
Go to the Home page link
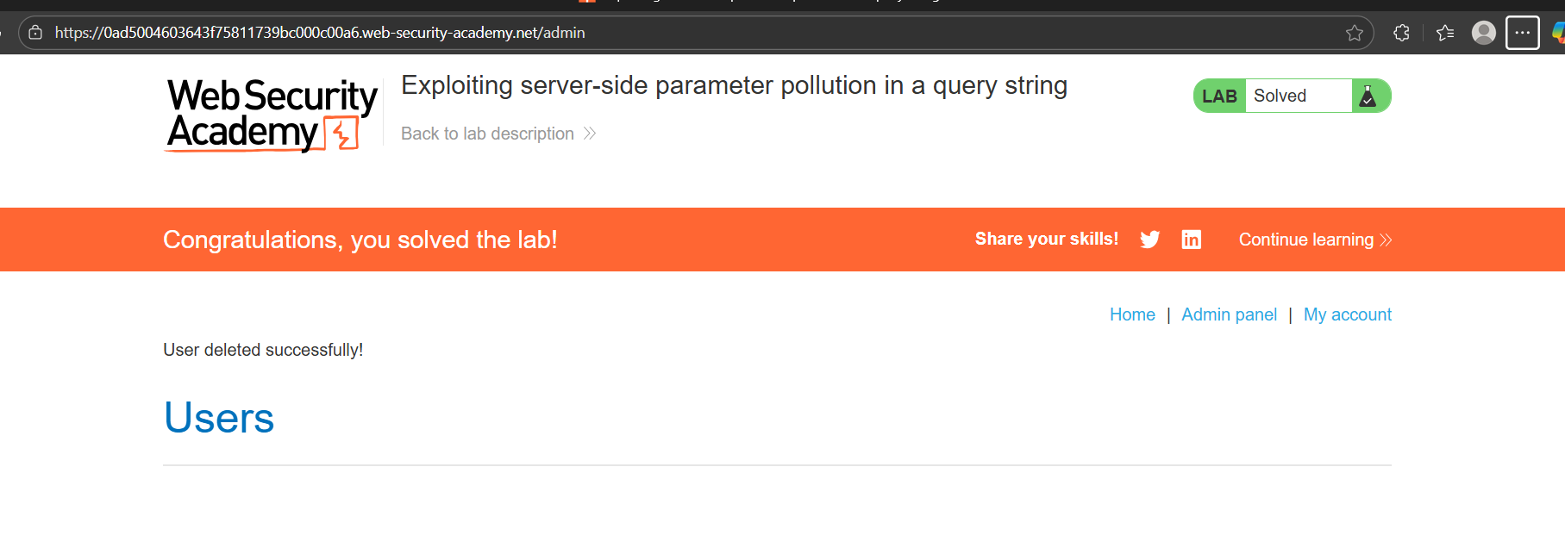[1131, 314]
